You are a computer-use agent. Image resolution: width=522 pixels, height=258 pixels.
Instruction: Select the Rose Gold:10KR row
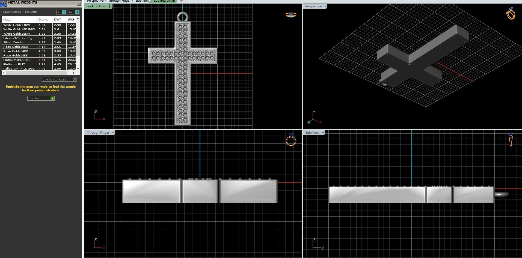click(39, 47)
